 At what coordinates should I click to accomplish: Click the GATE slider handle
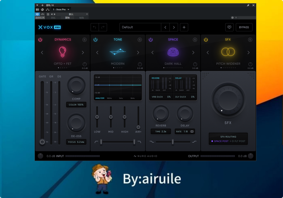[42, 142]
